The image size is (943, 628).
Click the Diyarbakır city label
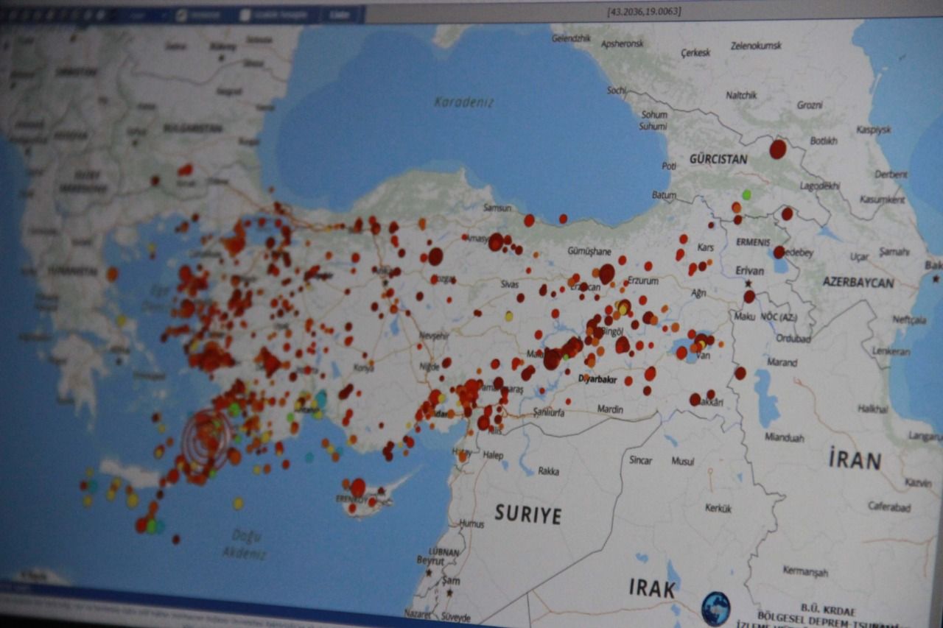click(x=597, y=378)
